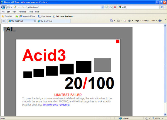
Task: Click the Feeds RSS icon
Action: click(x=118, y=21)
